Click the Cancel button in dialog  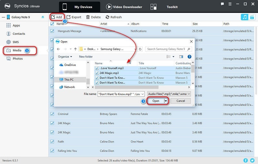(181, 101)
